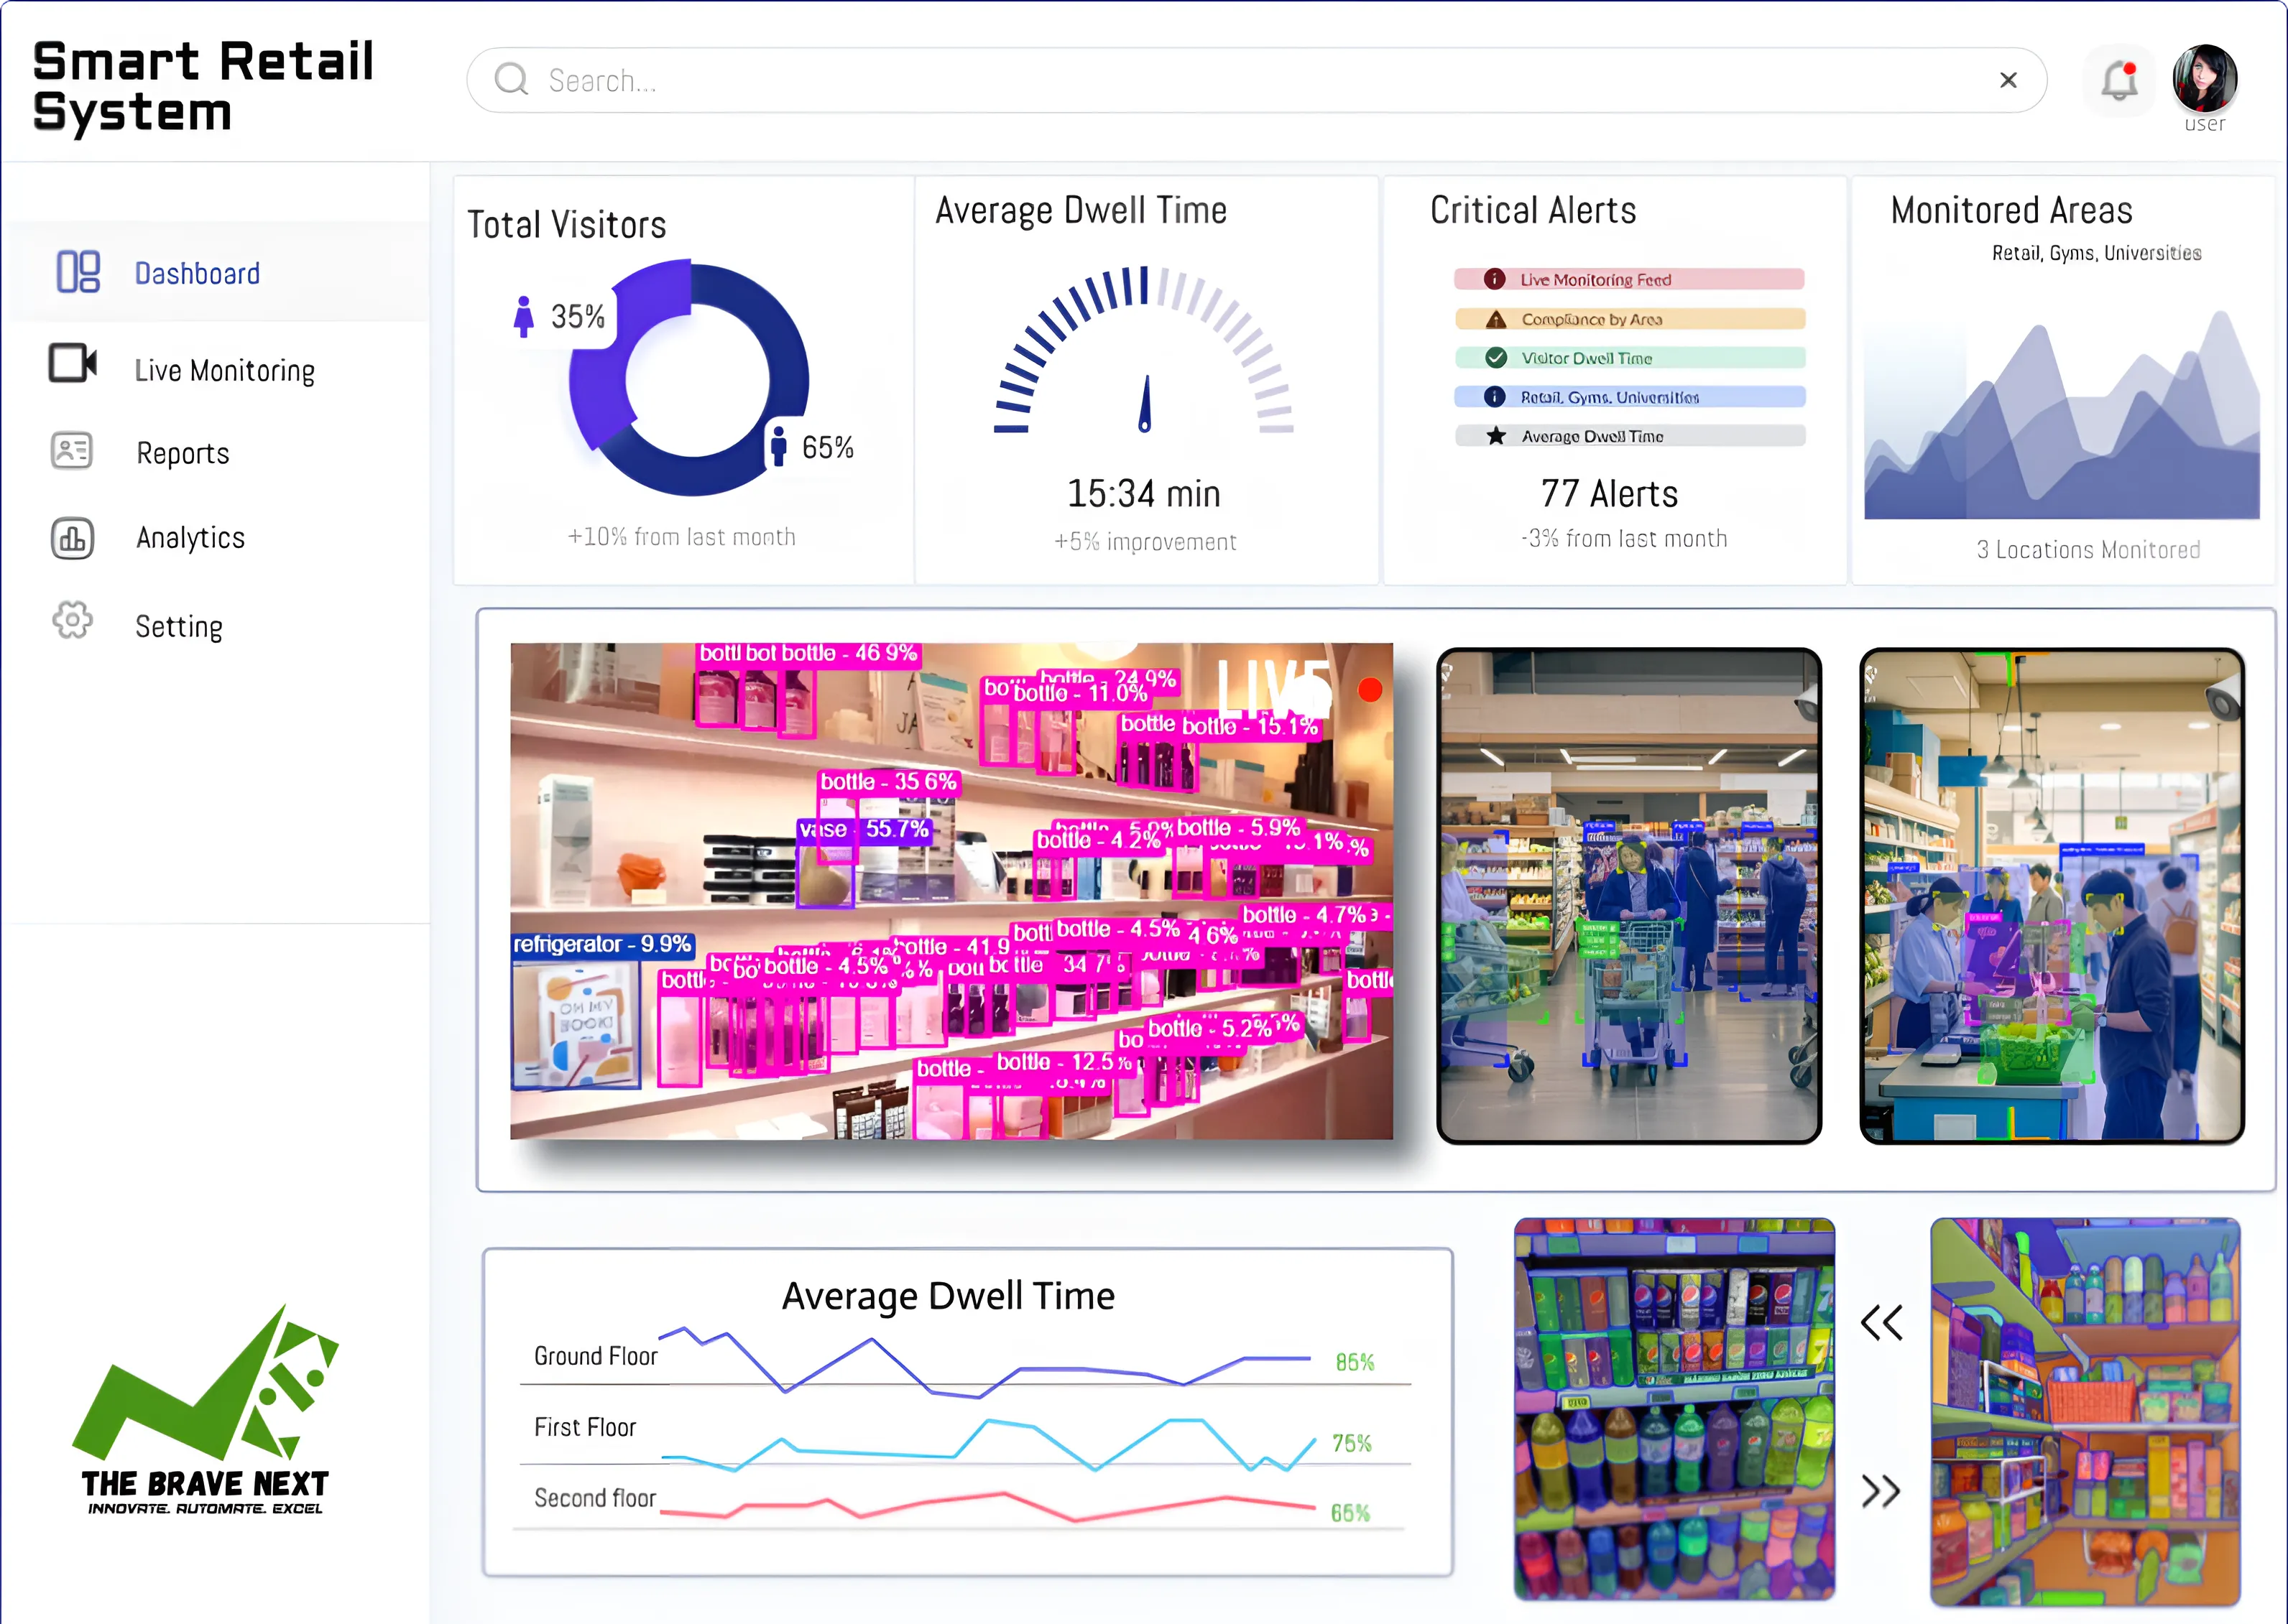This screenshot has width=2288, height=1624.
Task: Select the Live Monitoring Feed alert
Action: pyautogui.click(x=1629, y=279)
